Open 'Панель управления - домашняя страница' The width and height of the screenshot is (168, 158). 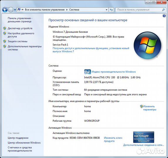20,20
